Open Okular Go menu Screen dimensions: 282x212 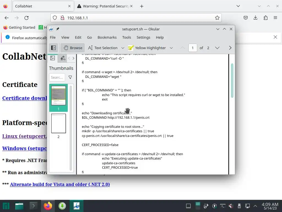[x=90, y=37]
